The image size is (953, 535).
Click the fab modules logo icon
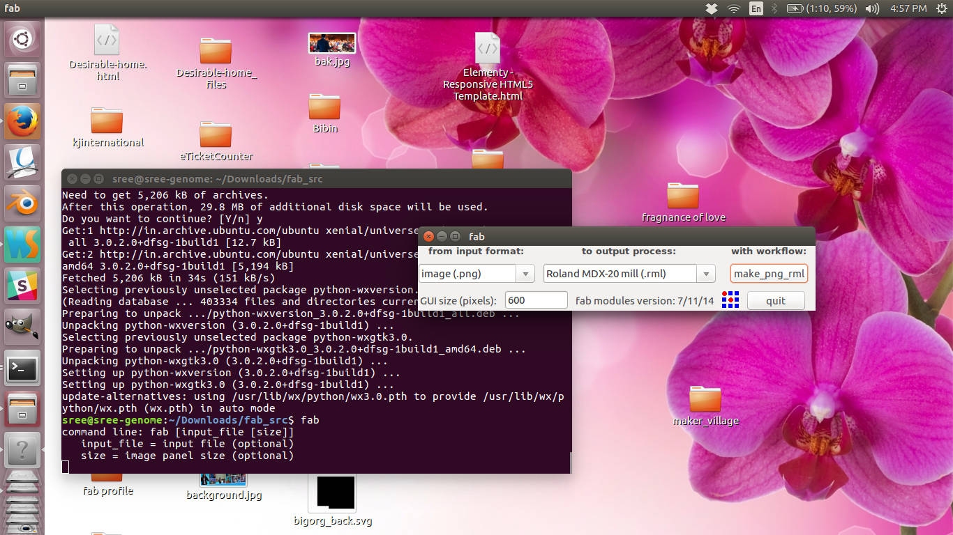730,300
